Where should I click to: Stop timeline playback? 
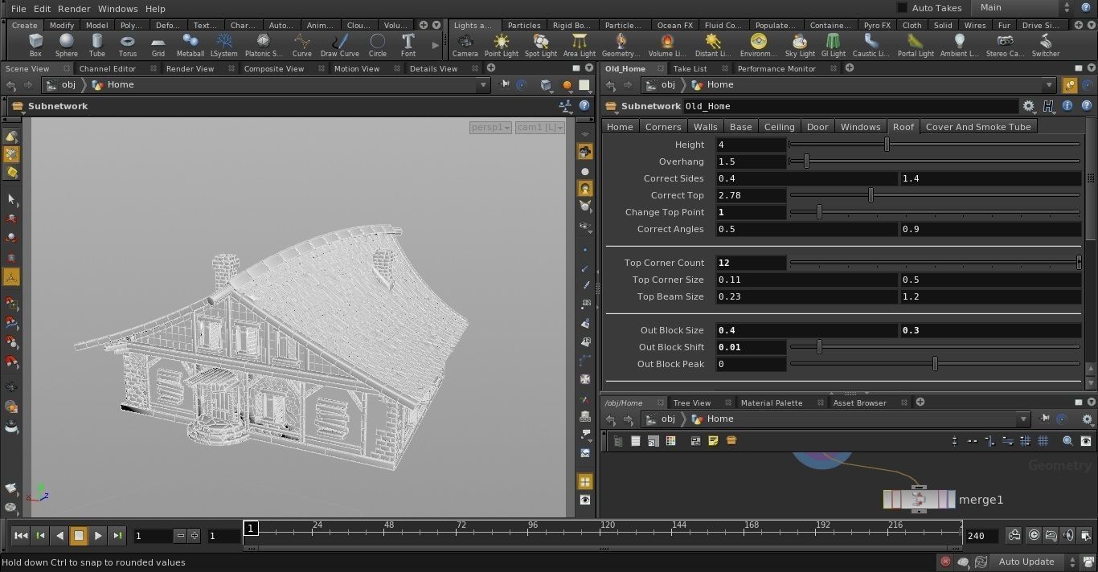coord(79,536)
